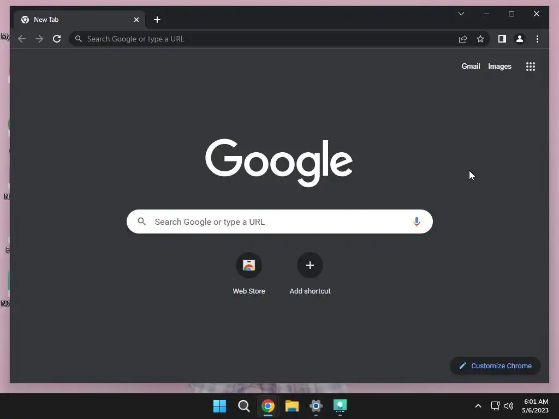
Task: Click the teal app icon in taskbar
Action: (340, 406)
